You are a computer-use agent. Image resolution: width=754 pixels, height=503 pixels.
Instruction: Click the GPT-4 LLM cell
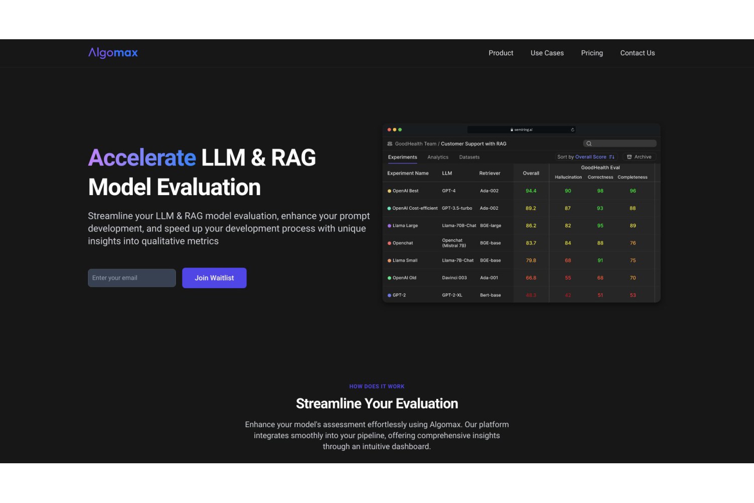449,191
